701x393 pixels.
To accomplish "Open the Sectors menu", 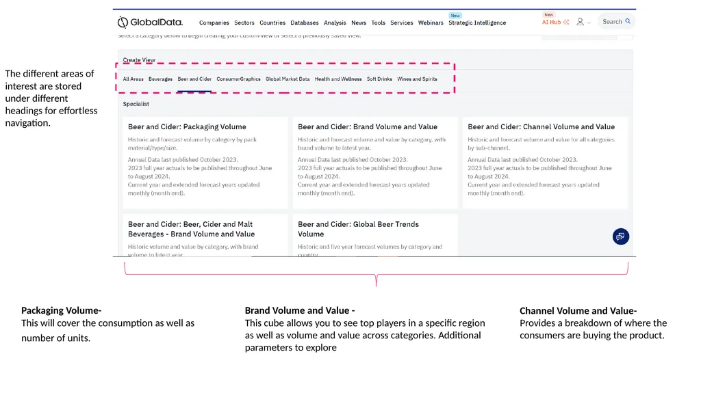I will pos(244,23).
